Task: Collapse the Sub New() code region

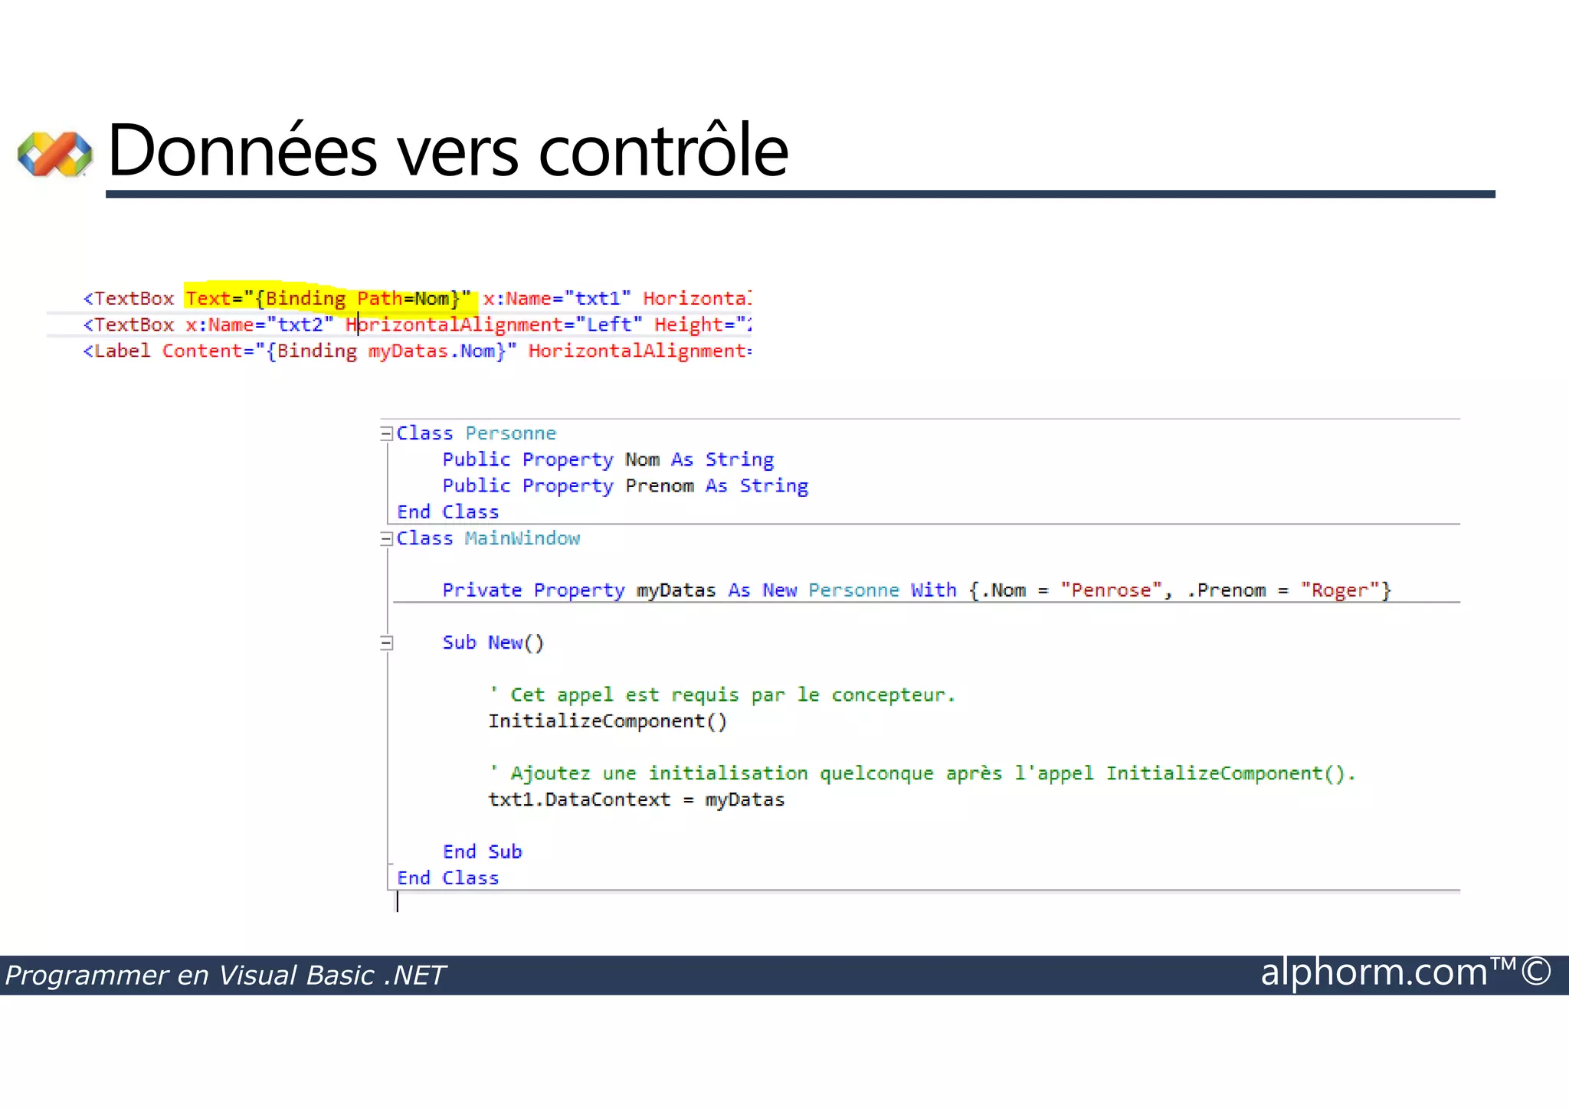Action: coord(386,643)
